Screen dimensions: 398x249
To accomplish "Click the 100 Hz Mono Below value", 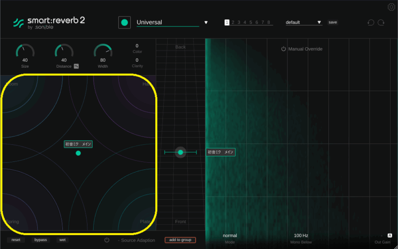I will pos(301,236).
